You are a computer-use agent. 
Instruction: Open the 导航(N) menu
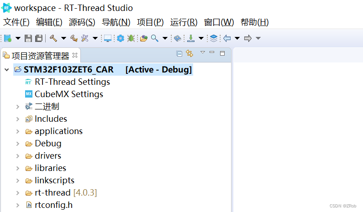coord(116,22)
